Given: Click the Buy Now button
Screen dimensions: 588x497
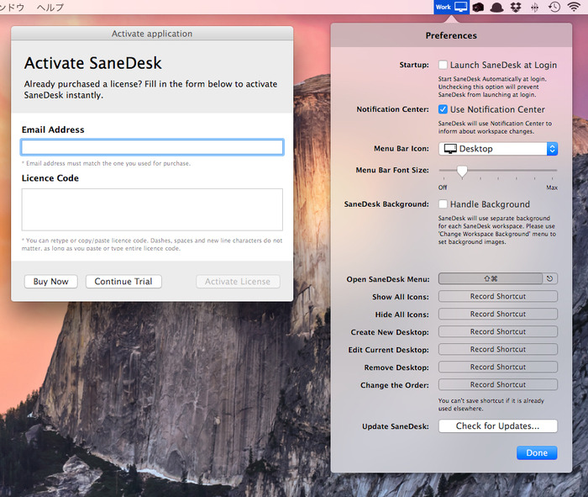Looking at the screenshot, I should [51, 282].
